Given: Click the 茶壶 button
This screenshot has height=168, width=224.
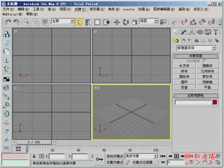Looking at the screenshot, I should (x=184, y=87).
